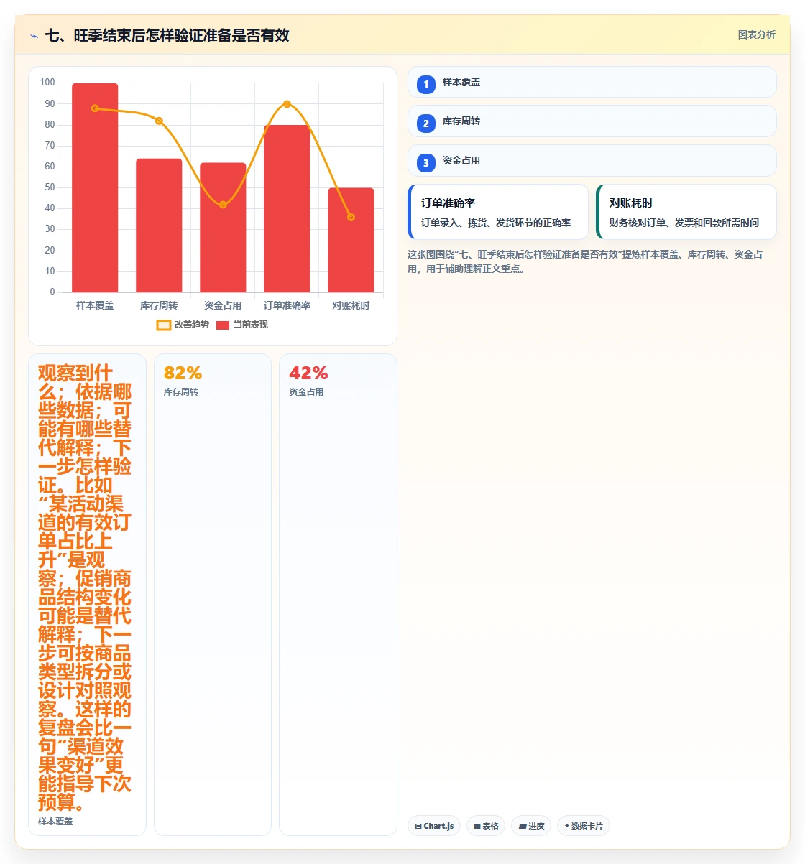Click the number 1 badge for 样本覆盖

point(426,84)
